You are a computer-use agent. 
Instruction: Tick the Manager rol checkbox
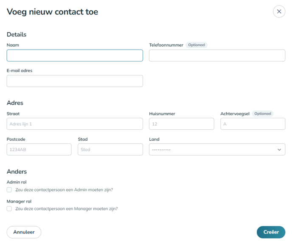tap(9, 209)
